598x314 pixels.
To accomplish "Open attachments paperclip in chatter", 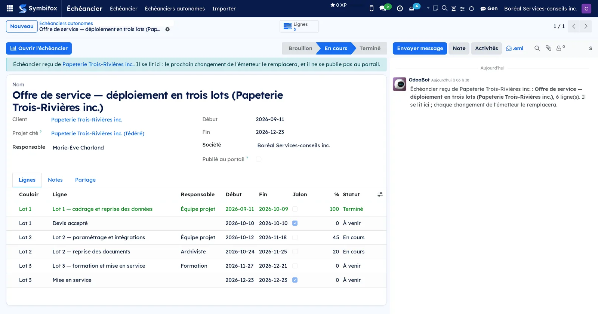I will [548, 48].
